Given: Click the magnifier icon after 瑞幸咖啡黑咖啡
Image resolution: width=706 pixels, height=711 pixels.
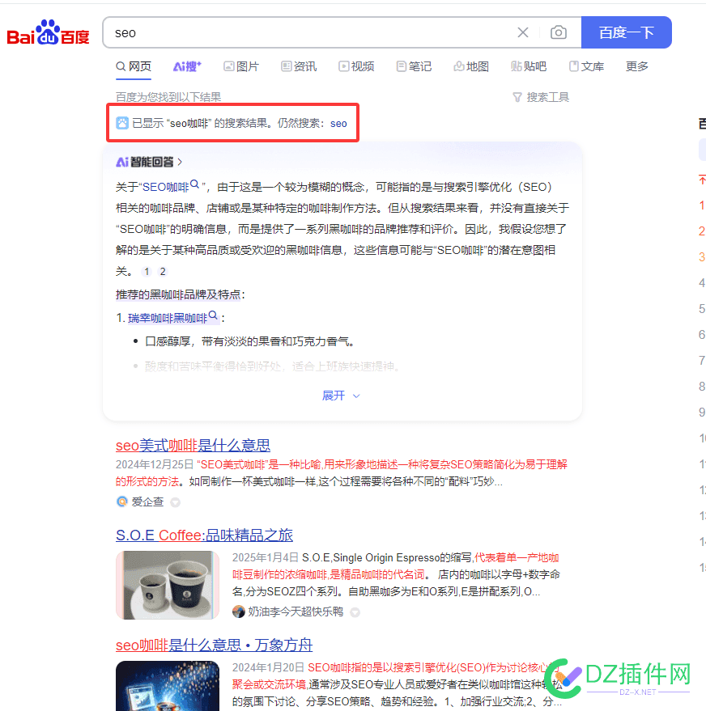Looking at the screenshot, I should pyautogui.click(x=213, y=315).
